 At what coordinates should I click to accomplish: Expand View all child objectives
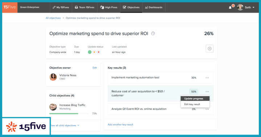coord(65,125)
